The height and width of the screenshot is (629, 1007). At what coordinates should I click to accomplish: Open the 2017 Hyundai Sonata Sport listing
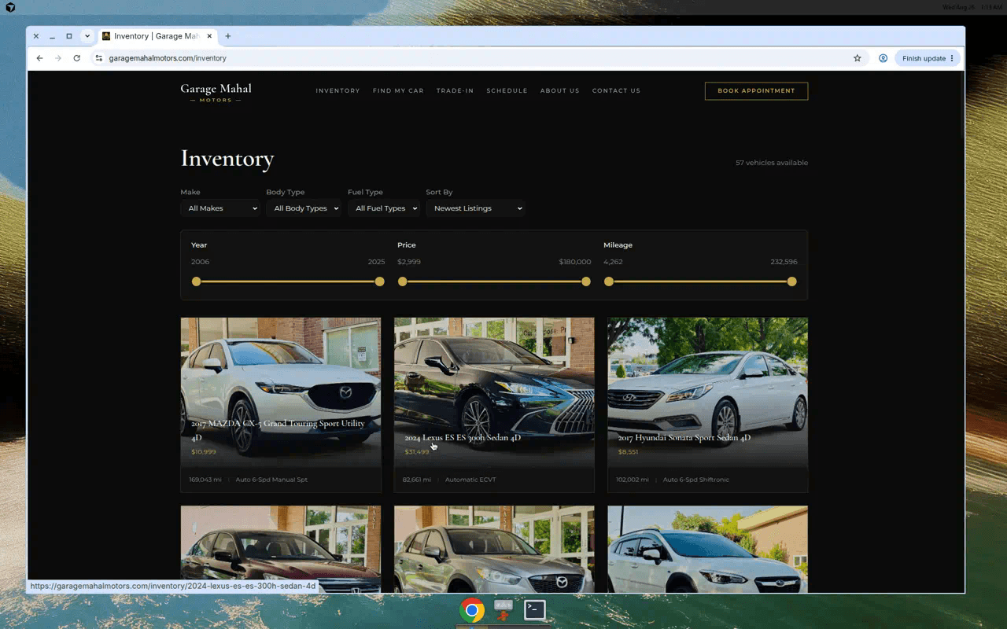tap(707, 405)
